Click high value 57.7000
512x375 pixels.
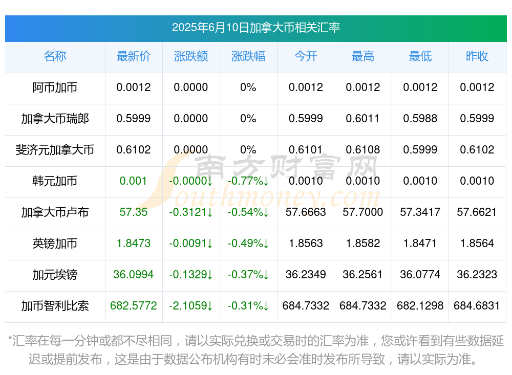[363, 212]
